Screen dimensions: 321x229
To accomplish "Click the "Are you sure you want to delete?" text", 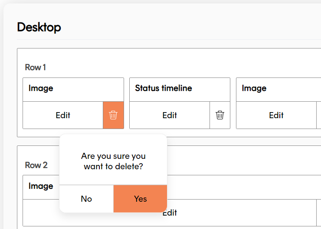I will pos(113,161).
